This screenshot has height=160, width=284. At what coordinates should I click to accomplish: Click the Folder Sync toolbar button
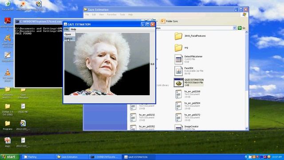pos(170,21)
